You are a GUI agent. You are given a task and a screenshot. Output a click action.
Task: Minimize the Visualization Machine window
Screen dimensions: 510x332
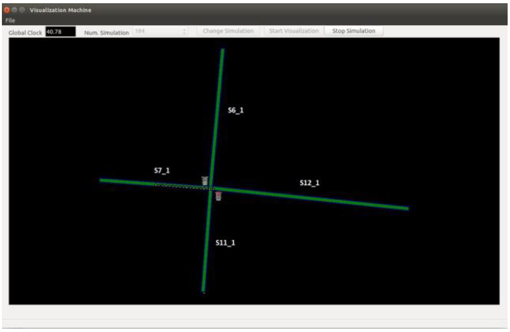point(15,10)
